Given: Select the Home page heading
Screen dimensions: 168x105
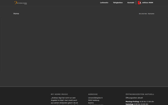Looking at the screenshot, I should click(16, 14).
